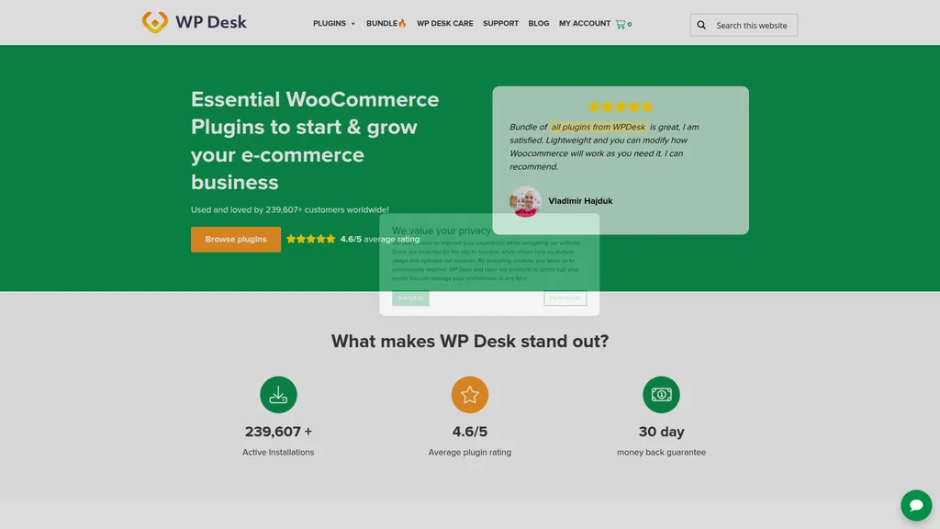Click the stars beside 4.6/5 average rating
Image resolution: width=940 pixels, height=529 pixels.
click(310, 239)
